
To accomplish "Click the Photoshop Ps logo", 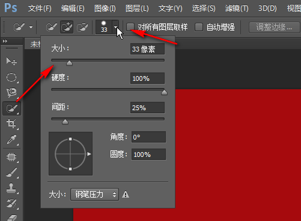I will pos(11,8).
